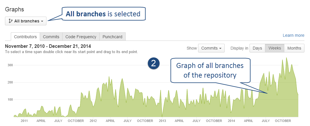Switch display to Months
The image size is (310, 126).
coord(294,48)
